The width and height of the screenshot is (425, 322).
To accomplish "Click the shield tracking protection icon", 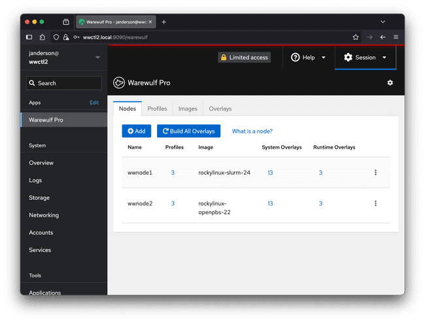I will [56, 37].
